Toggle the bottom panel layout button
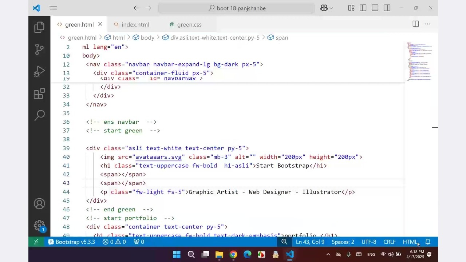 coord(375,8)
